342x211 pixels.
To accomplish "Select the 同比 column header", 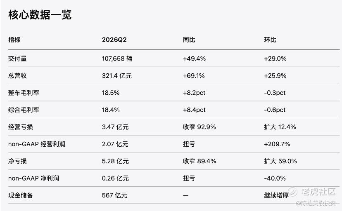I will [x=189, y=40].
